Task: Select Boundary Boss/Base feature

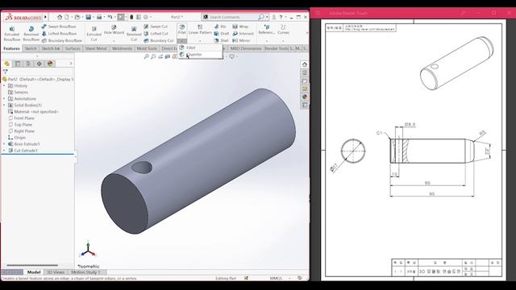Action: (x=62, y=41)
